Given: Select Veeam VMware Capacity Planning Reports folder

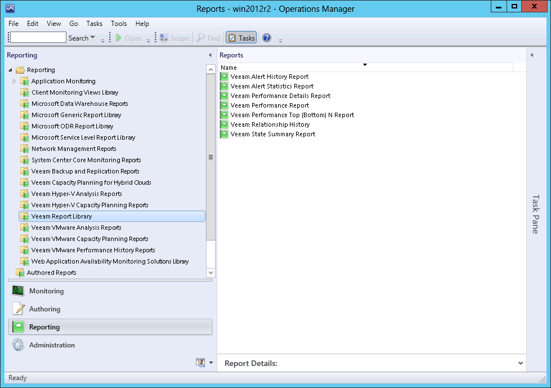Looking at the screenshot, I should pyautogui.click(x=89, y=239).
